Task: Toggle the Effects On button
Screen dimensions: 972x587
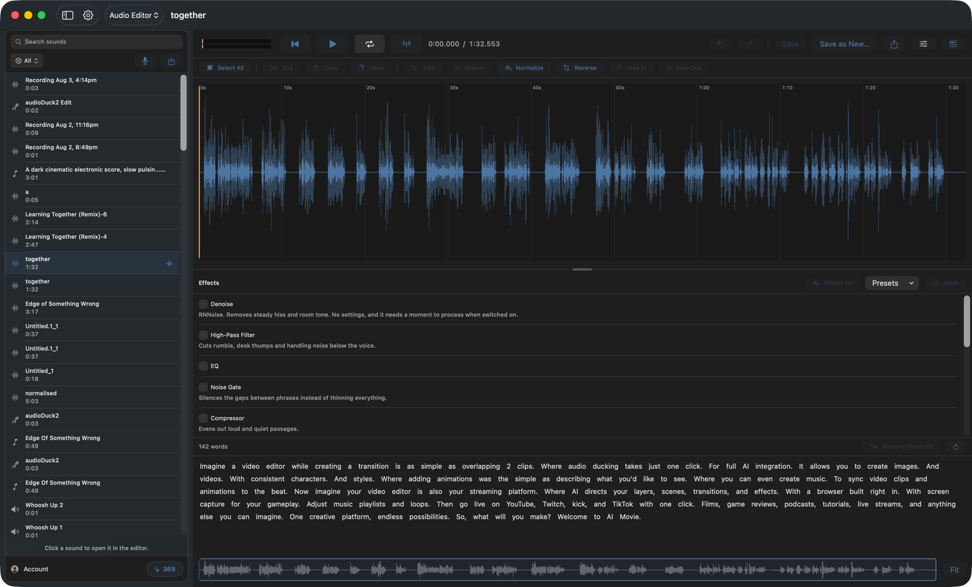Action: coord(832,283)
